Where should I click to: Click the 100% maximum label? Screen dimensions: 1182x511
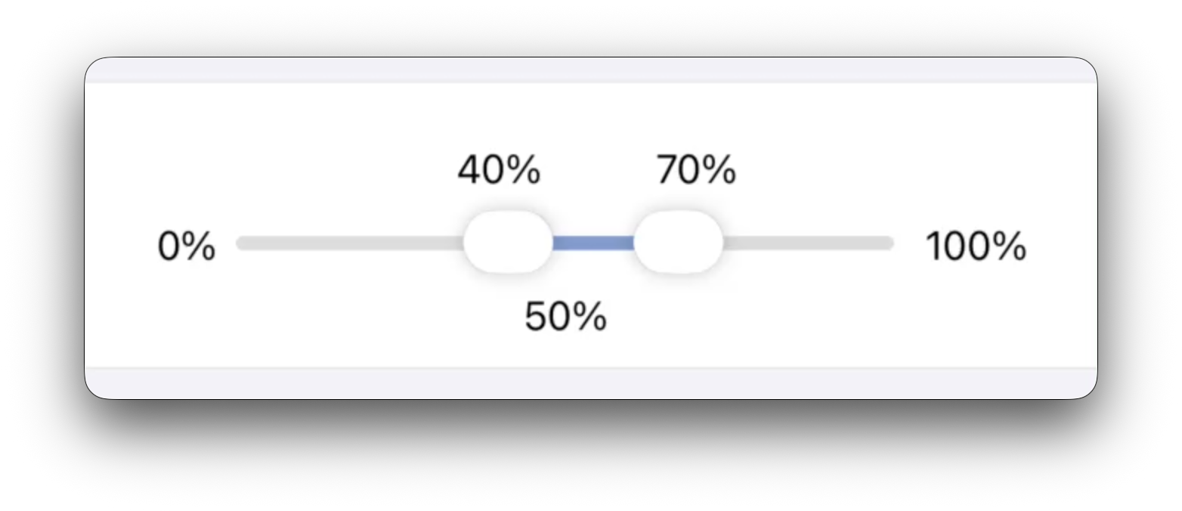click(x=976, y=247)
